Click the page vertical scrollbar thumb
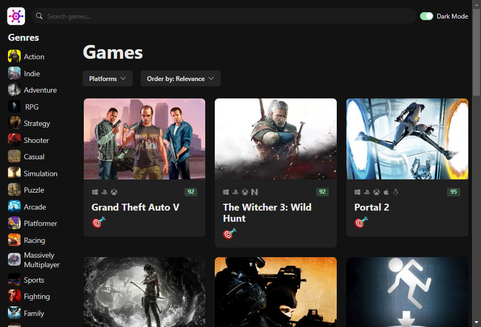This screenshot has height=327, width=481. (x=476, y=52)
